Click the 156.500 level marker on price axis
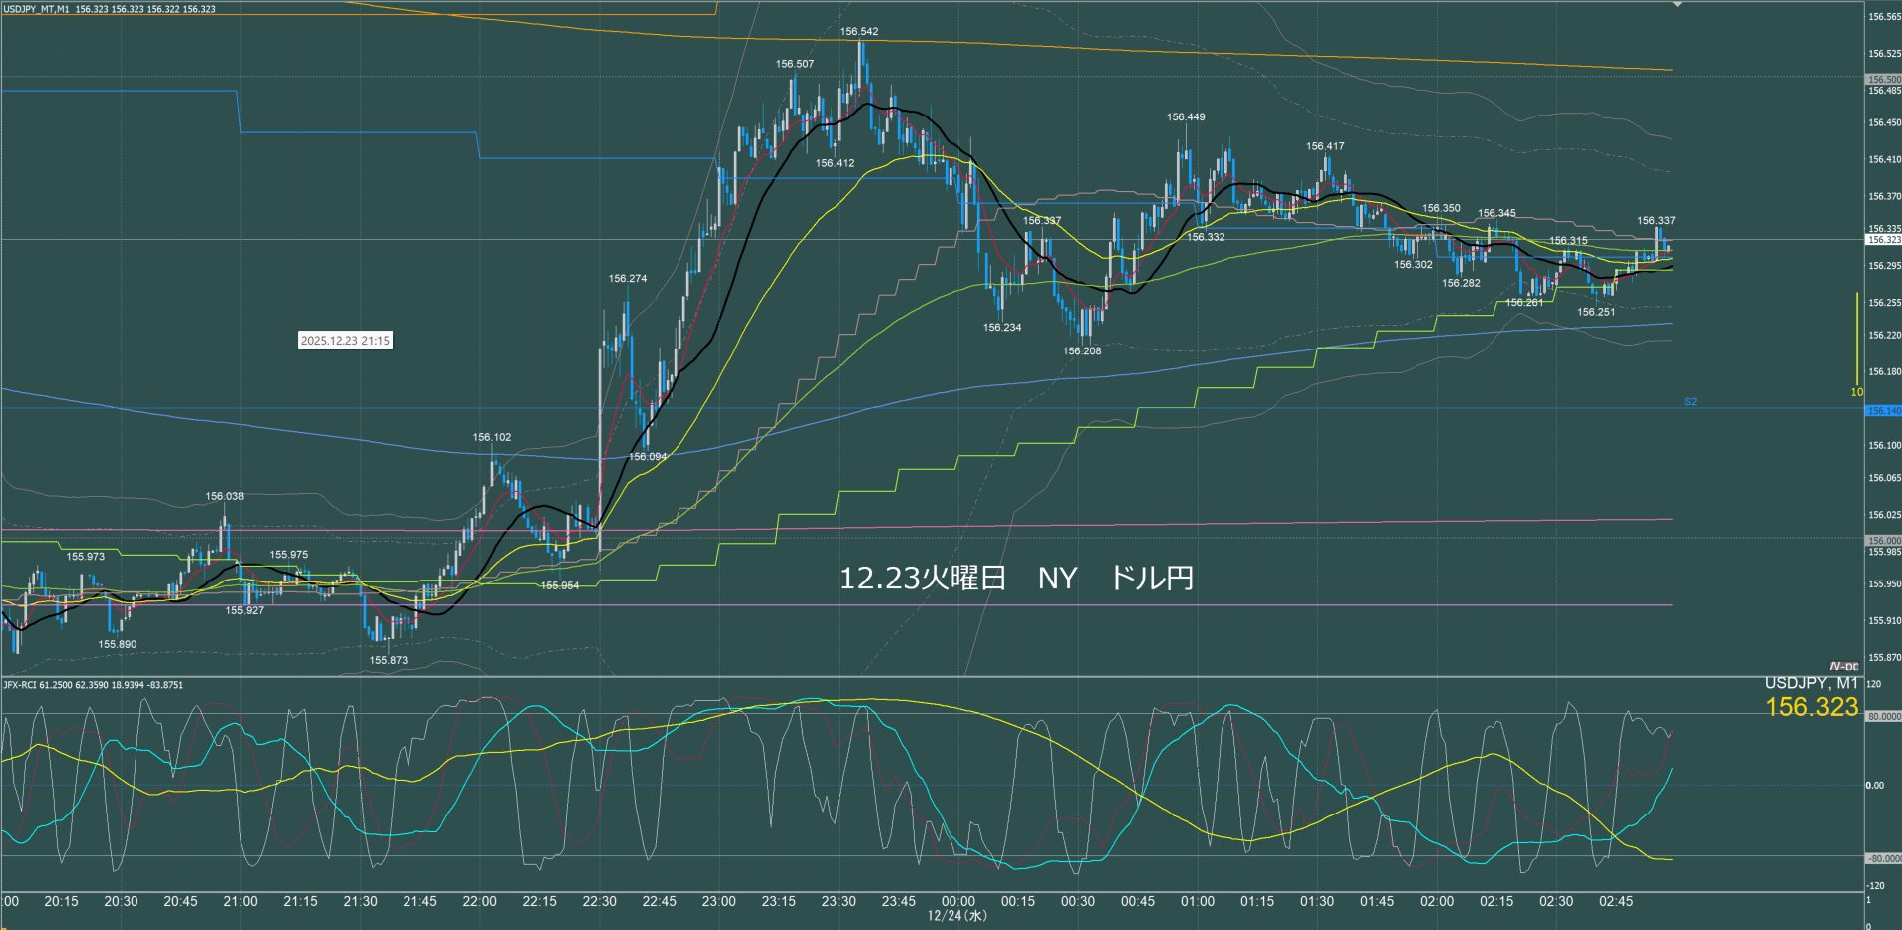The width and height of the screenshot is (1902, 930). tap(1883, 79)
